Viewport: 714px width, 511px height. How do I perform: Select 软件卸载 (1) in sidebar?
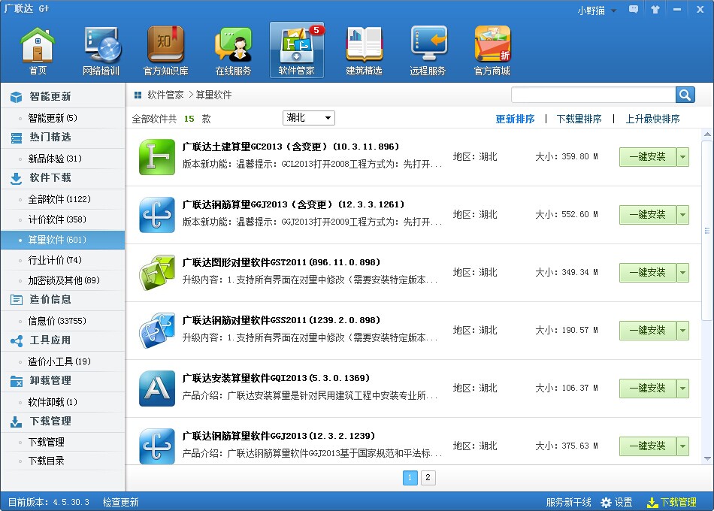pos(62,402)
